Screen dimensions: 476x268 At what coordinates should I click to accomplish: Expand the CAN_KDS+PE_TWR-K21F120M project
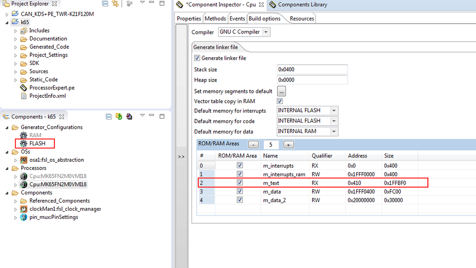tap(7, 14)
